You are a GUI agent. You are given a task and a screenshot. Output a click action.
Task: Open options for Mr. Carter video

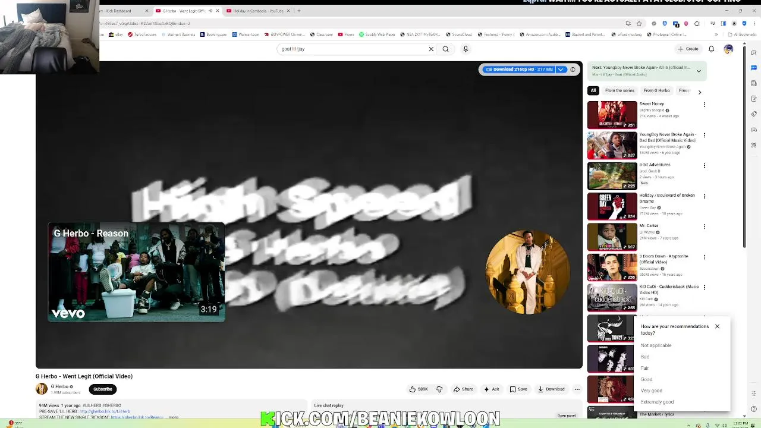tap(705, 226)
